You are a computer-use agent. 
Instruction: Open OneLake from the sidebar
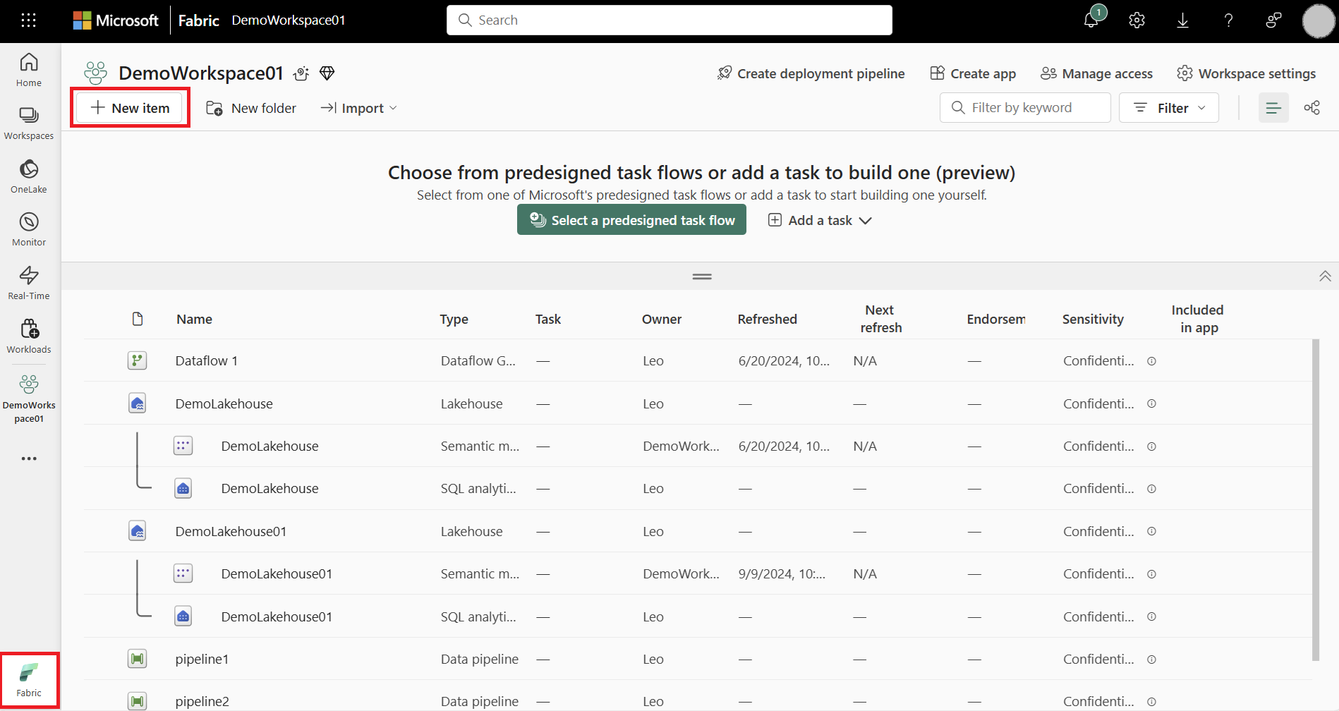point(29,176)
